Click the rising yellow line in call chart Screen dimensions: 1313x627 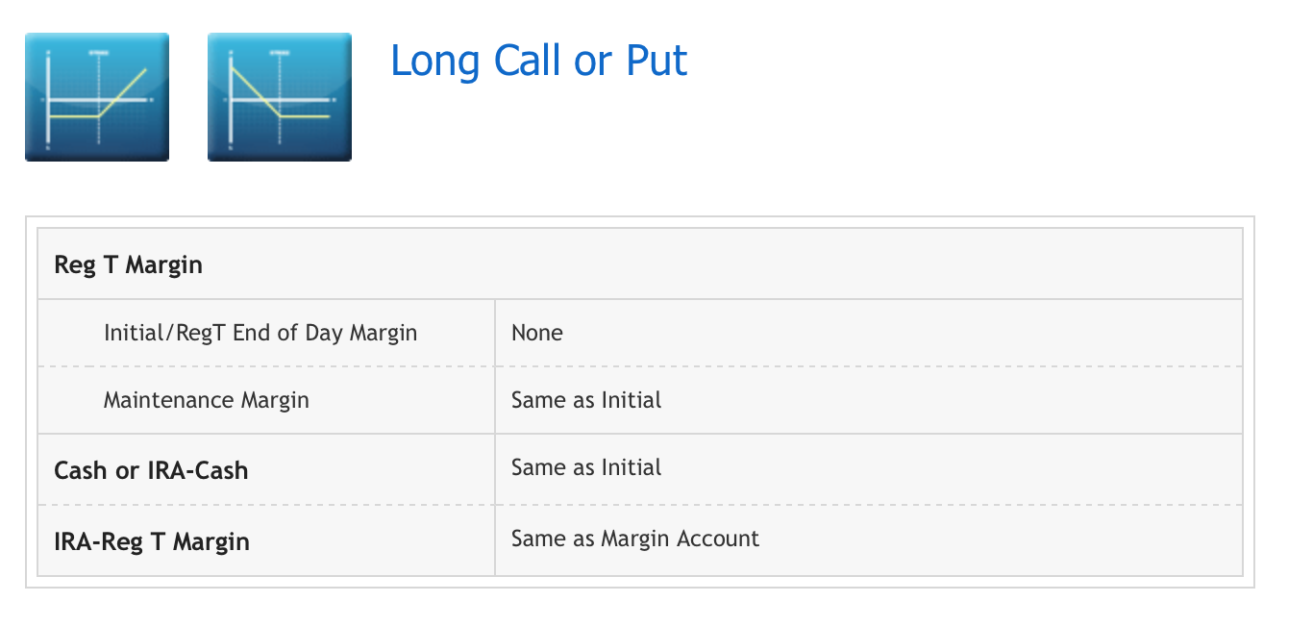[124, 91]
